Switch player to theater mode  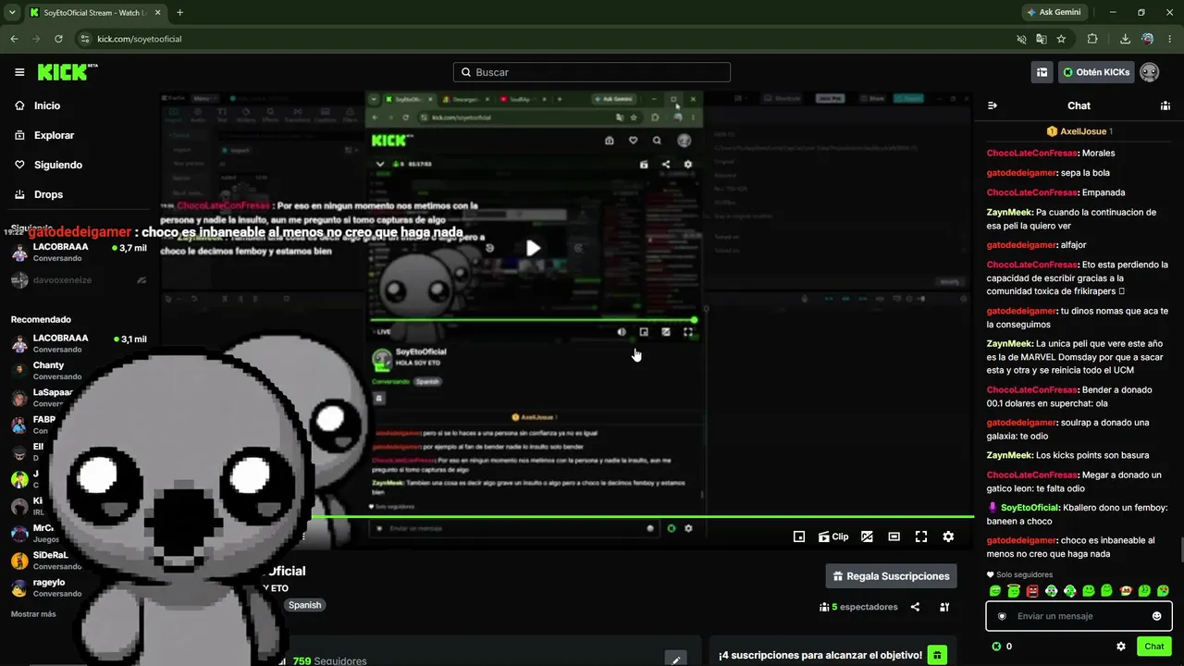point(894,536)
